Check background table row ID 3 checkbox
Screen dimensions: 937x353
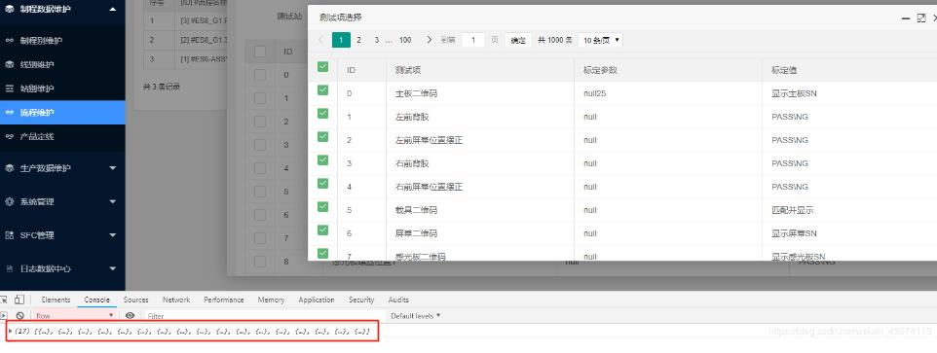pos(260,144)
